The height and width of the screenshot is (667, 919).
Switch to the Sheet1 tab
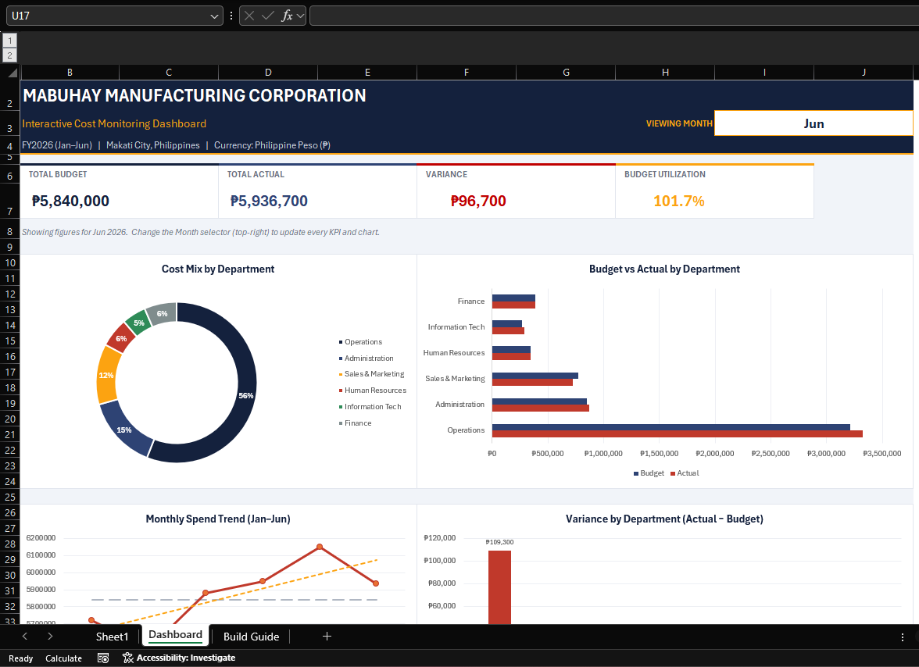112,637
